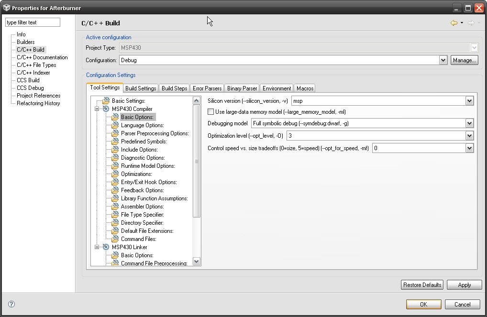
Task: Click the Feedback Options folder icon
Action: 115,190
